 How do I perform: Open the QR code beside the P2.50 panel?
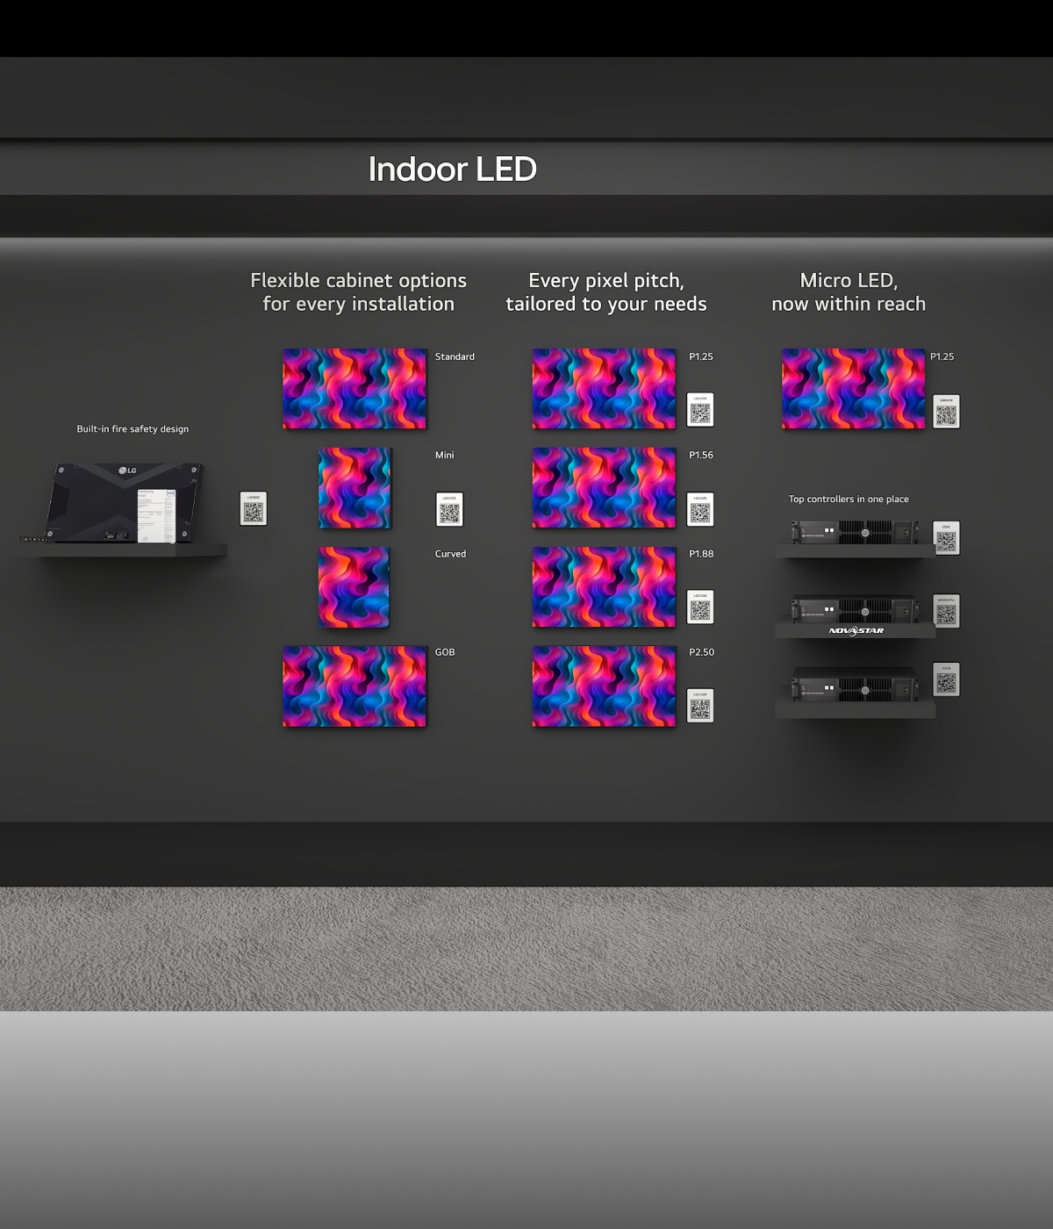699,706
